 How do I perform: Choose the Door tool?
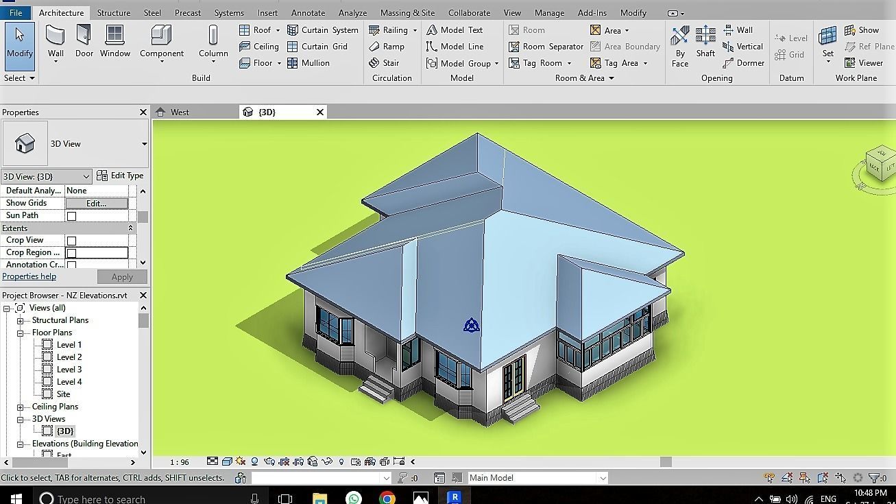click(x=84, y=41)
